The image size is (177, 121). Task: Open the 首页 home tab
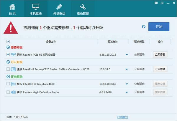(12, 9)
